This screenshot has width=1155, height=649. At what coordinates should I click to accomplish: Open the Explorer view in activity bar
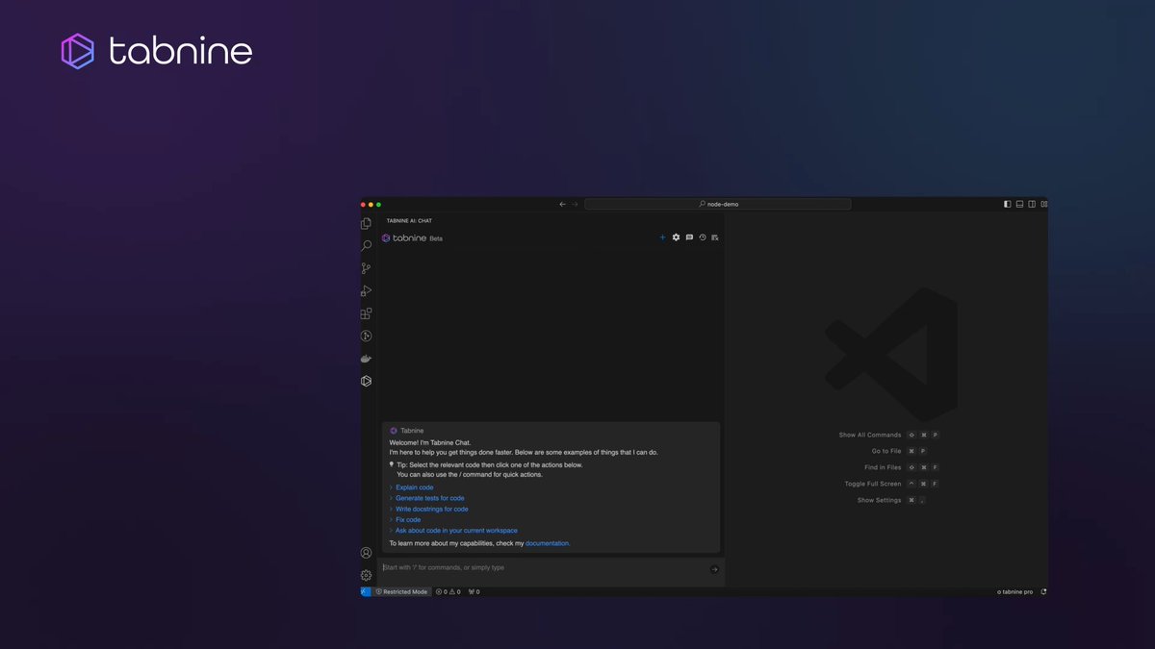click(x=366, y=223)
